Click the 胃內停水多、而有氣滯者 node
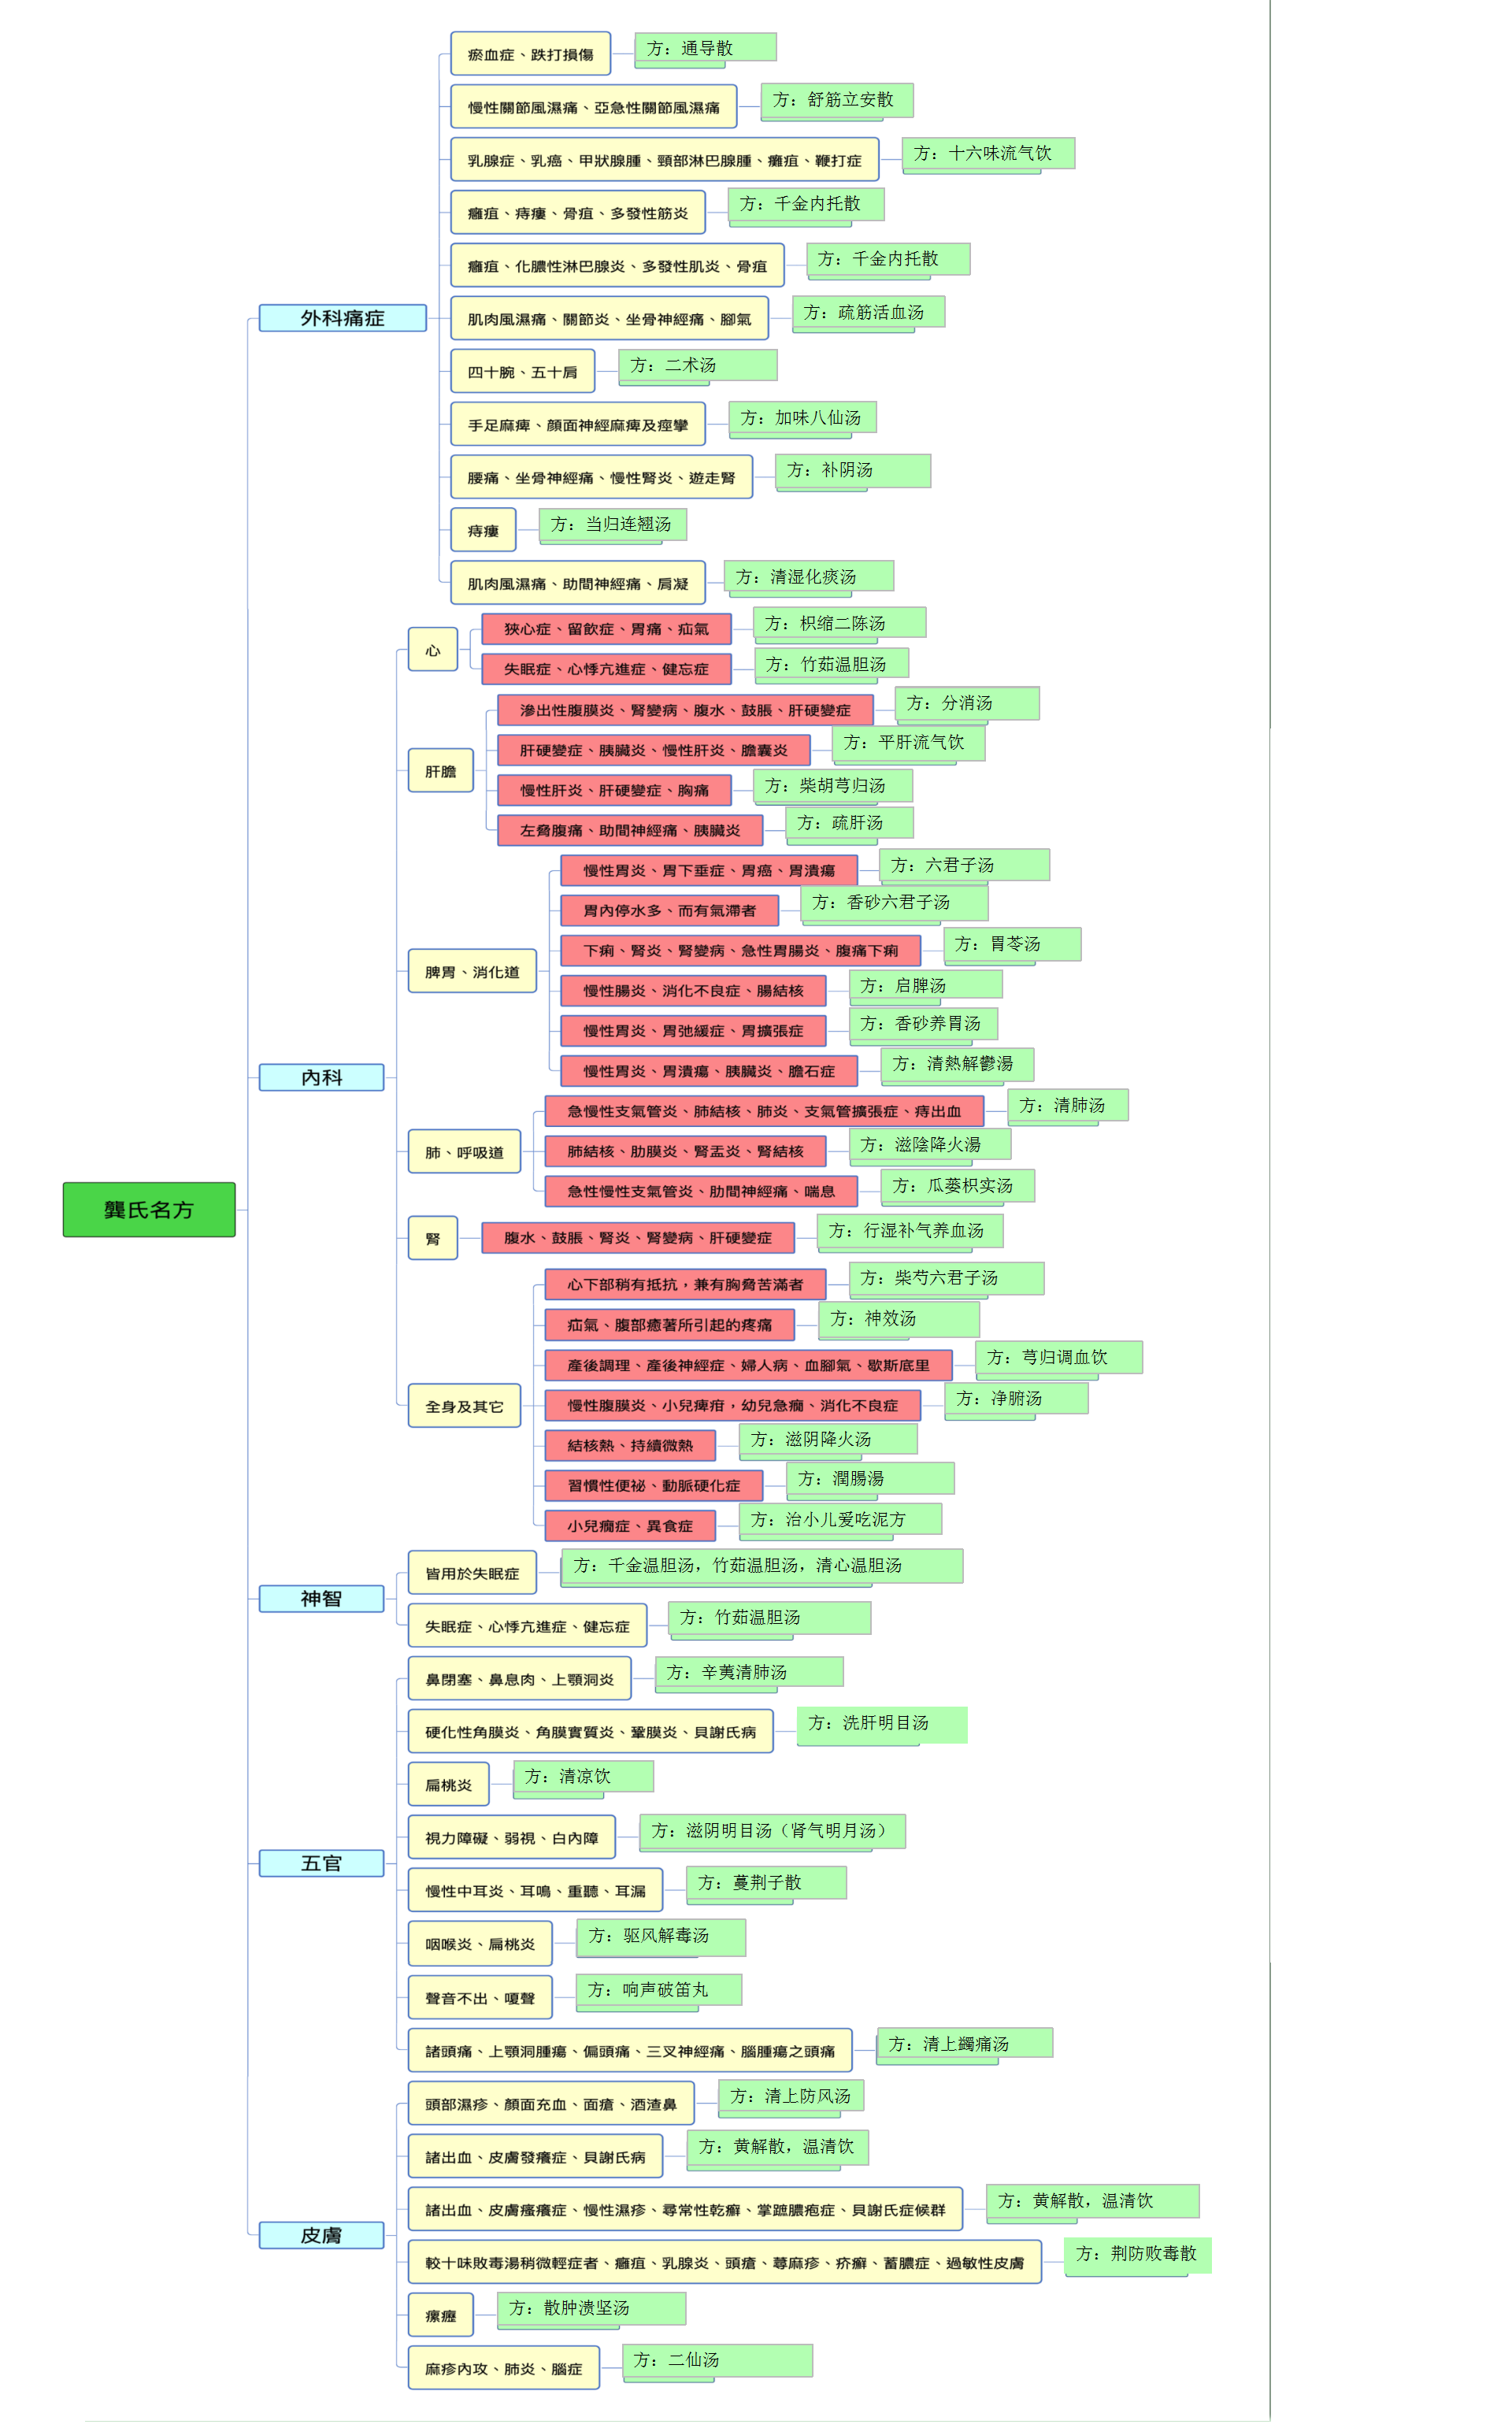The image size is (1512, 2428). pos(670,910)
